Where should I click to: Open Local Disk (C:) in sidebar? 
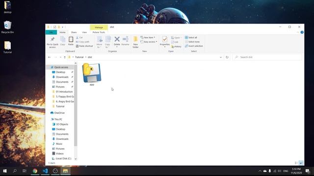(x=63, y=158)
